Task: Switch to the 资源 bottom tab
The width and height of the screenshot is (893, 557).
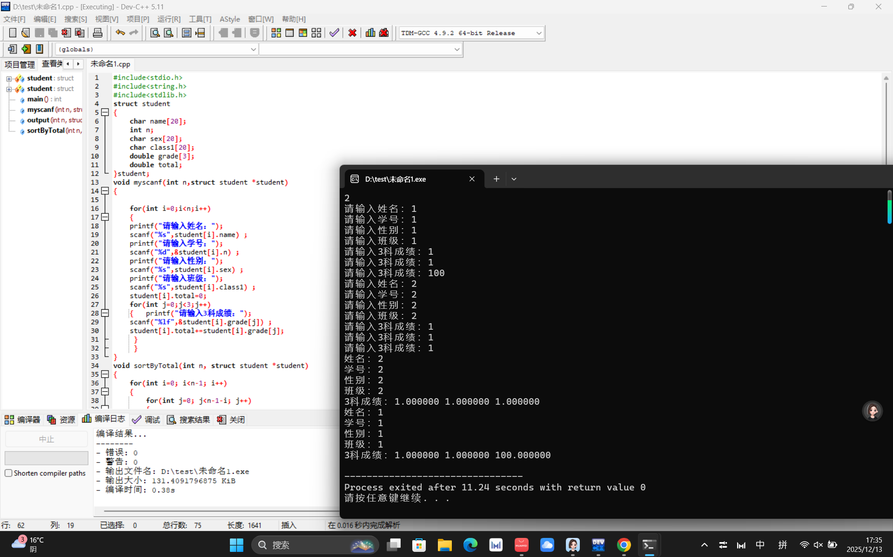Action: click(x=61, y=420)
